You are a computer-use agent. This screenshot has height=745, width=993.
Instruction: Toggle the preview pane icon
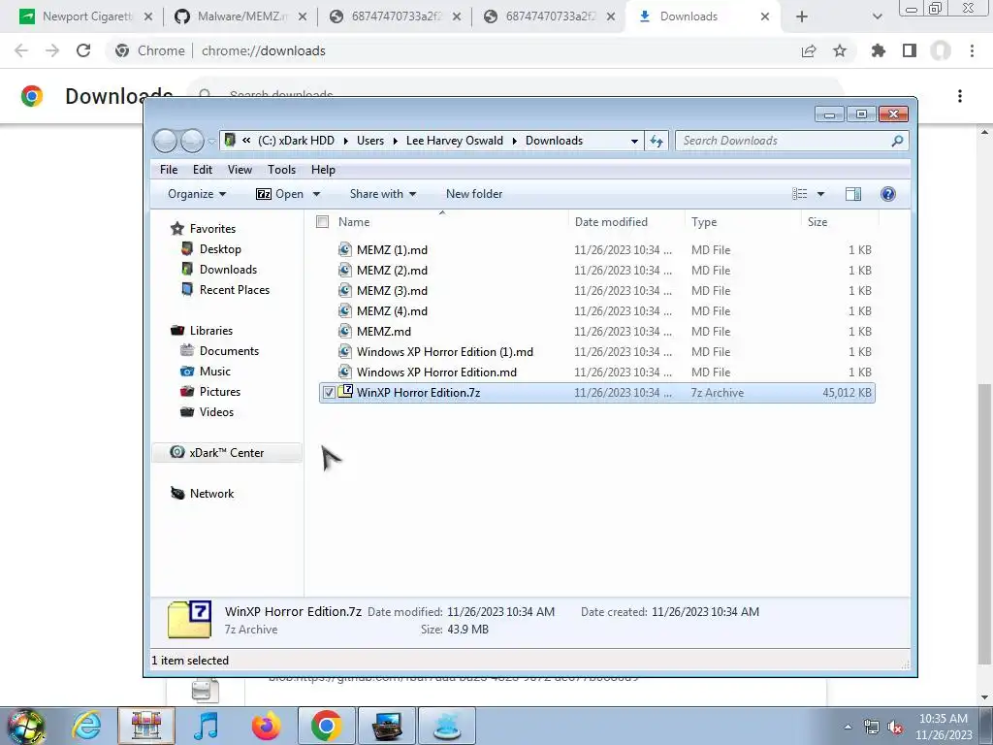tap(853, 194)
